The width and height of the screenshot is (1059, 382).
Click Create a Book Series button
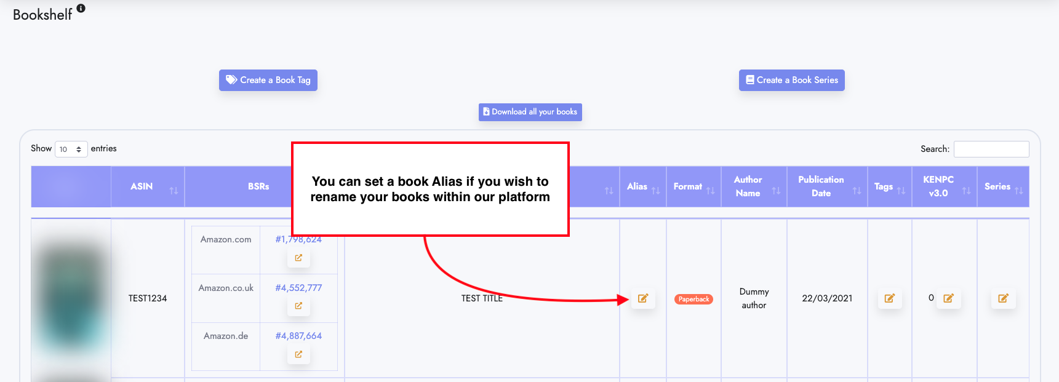point(792,80)
